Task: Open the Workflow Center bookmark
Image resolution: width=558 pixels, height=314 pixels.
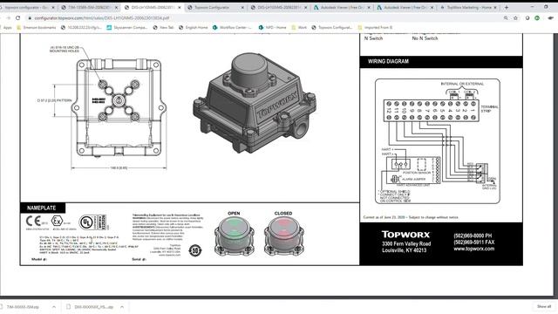Action: click(232, 27)
